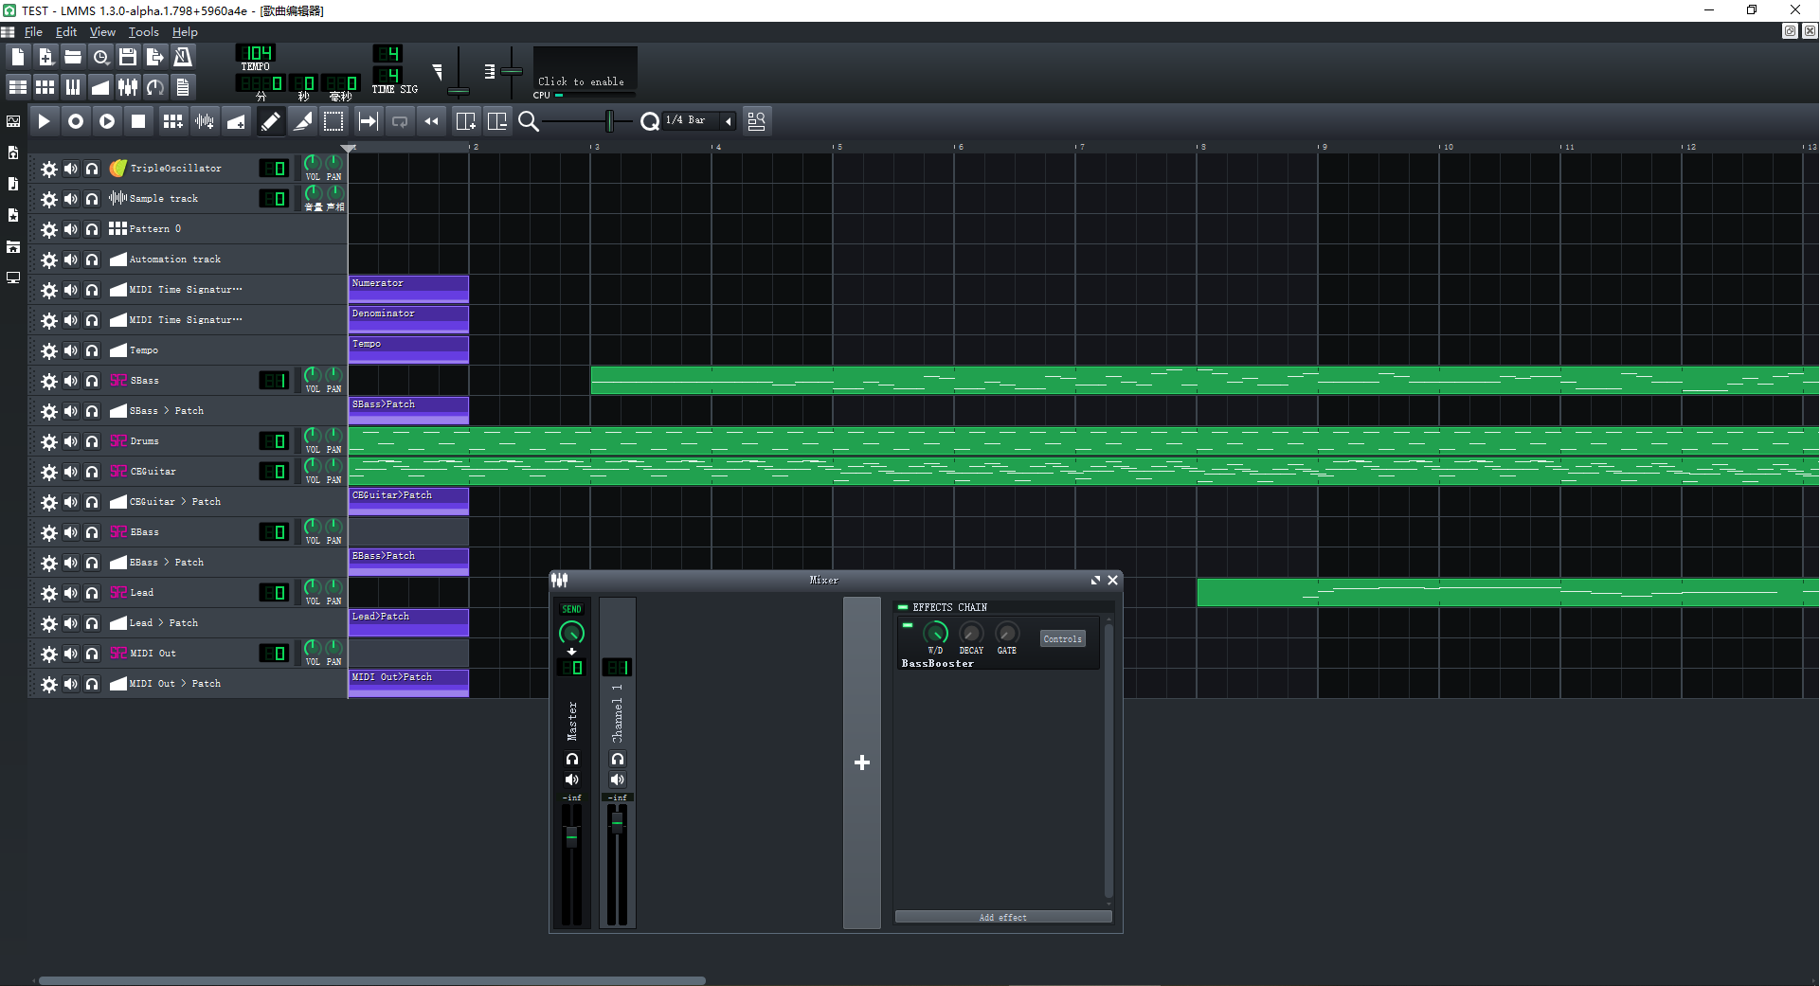Image resolution: width=1820 pixels, height=986 pixels.
Task: Add a new sample track via toolbar
Action: (204, 121)
